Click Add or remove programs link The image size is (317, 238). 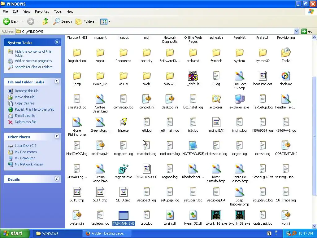point(33,61)
